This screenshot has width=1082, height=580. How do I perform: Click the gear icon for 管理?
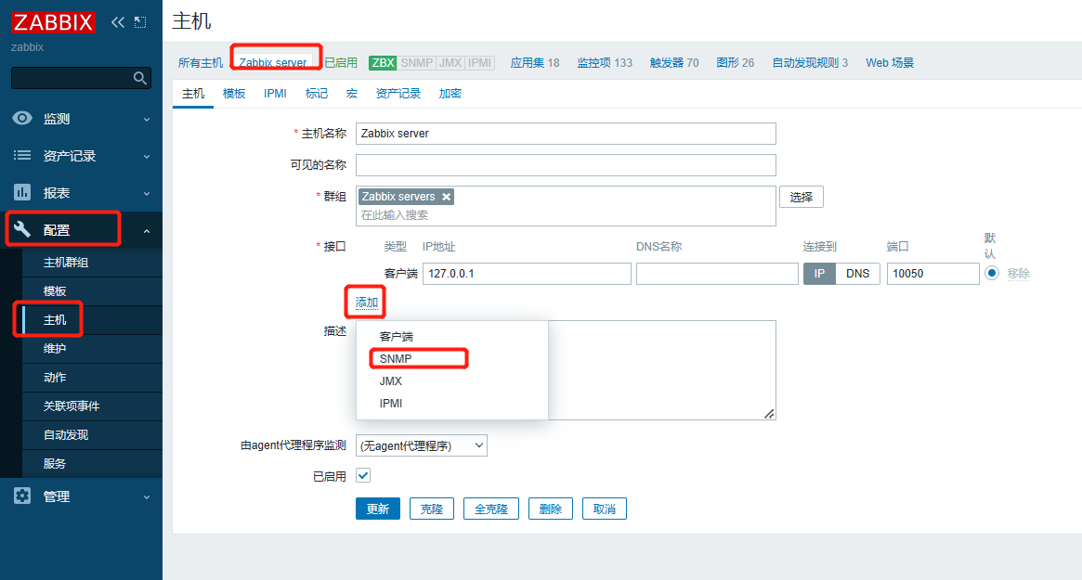[x=22, y=496]
